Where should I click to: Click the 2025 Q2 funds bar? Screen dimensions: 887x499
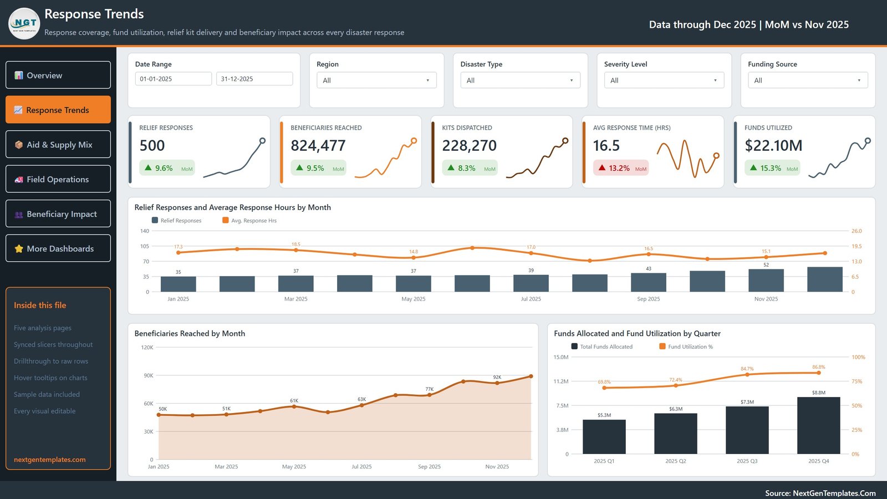676,434
